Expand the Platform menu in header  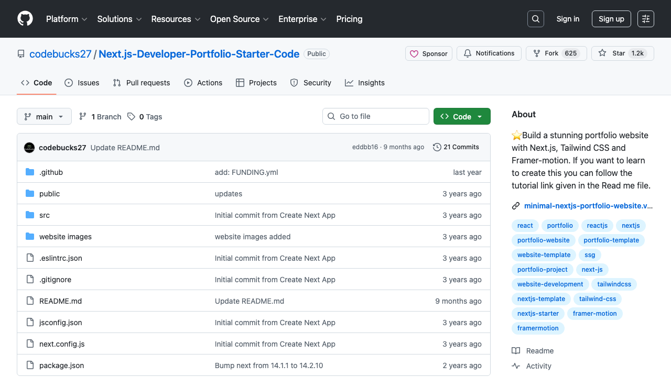click(67, 19)
